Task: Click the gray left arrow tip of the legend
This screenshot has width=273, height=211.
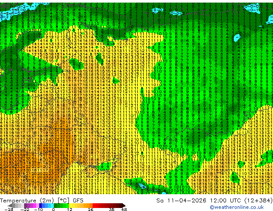Action: tap(9, 205)
